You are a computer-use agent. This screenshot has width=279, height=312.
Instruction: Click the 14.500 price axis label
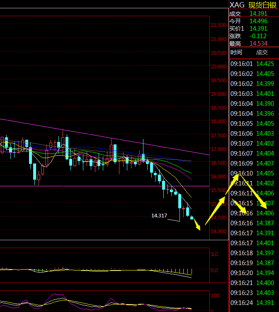click(x=218, y=218)
